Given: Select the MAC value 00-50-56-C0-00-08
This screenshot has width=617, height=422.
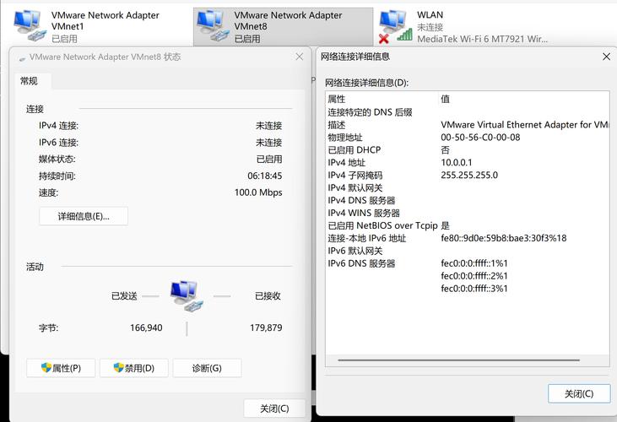Looking at the screenshot, I should pos(480,138).
